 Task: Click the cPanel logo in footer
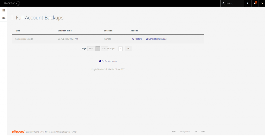pyautogui.click(x=18, y=132)
